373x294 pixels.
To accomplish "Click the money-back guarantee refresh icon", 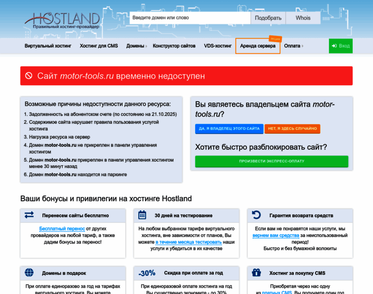I will 256,215.
